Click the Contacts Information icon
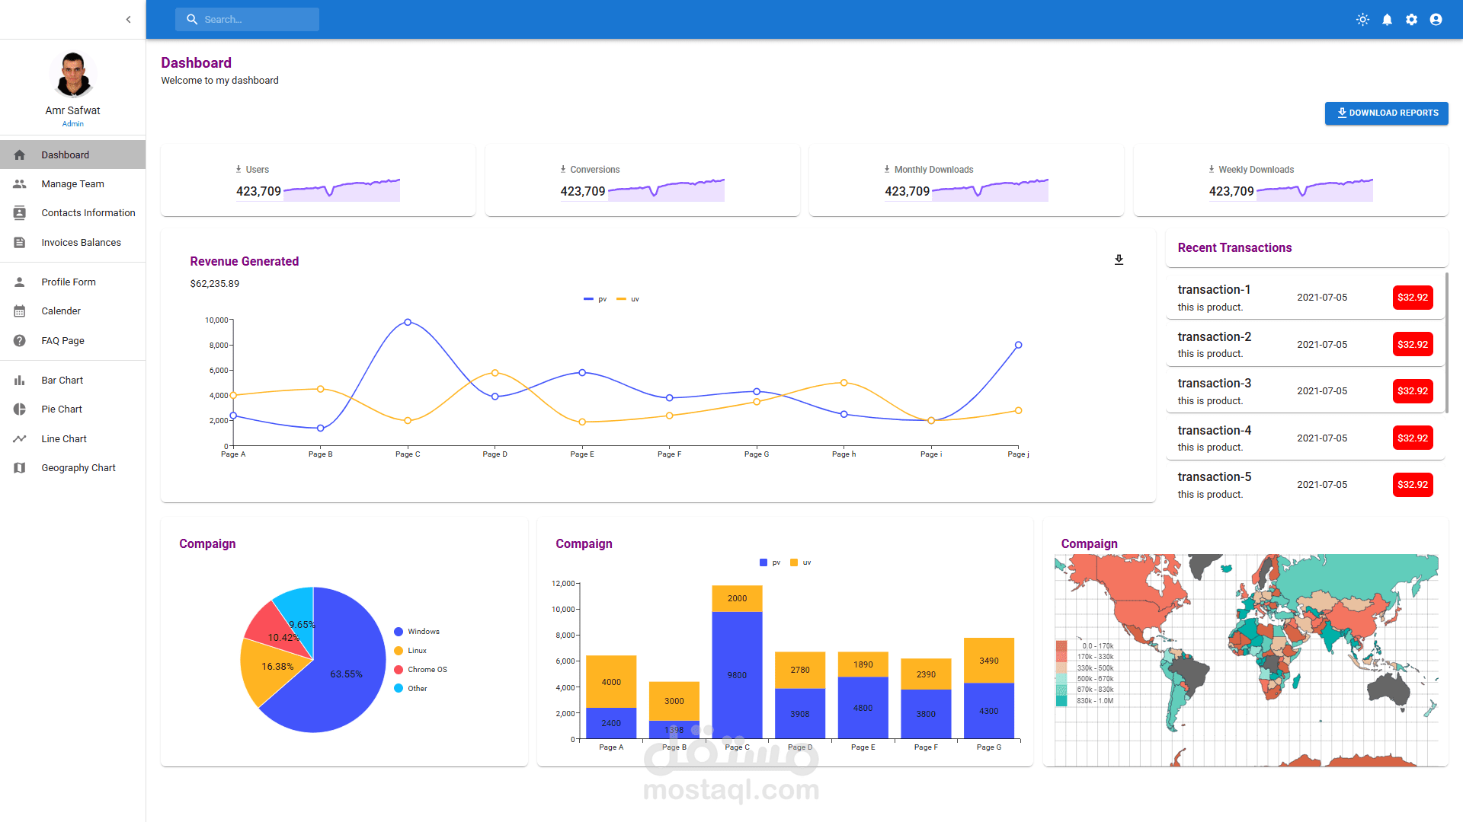This screenshot has width=1463, height=822. pyautogui.click(x=20, y=213)
